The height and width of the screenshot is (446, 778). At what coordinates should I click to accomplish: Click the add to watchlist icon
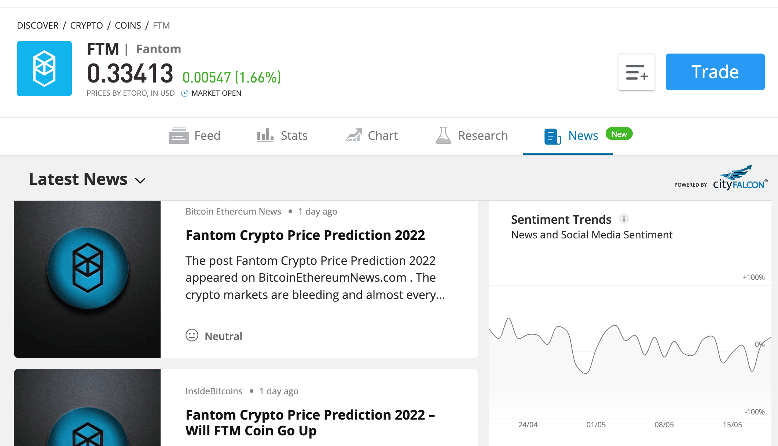point(636,72)
